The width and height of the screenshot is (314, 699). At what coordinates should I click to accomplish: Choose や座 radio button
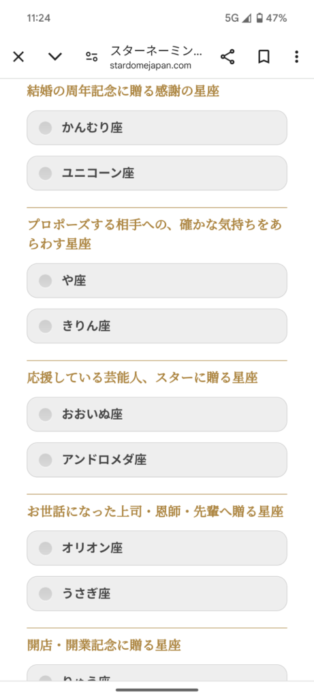pos(157,281)
